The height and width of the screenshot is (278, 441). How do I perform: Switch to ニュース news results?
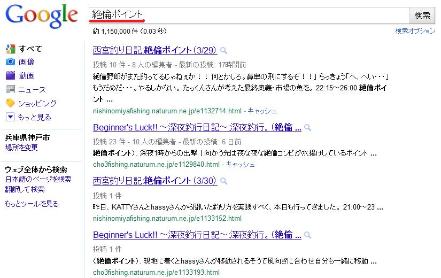tap(32, 89)
